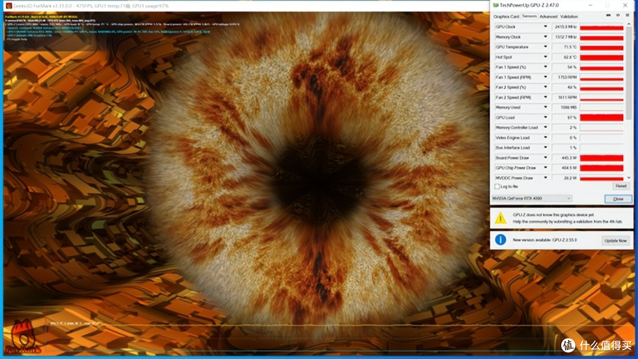The width and height of the screenshot is (638, 359).
Task: Open the MVDDC Power Draw dropdown
Action: (x=546, y=178)
